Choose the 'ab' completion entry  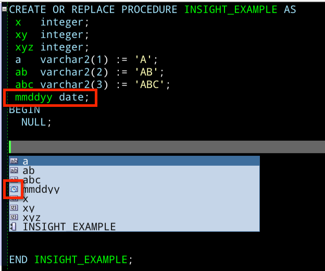(x=134, y=170)
